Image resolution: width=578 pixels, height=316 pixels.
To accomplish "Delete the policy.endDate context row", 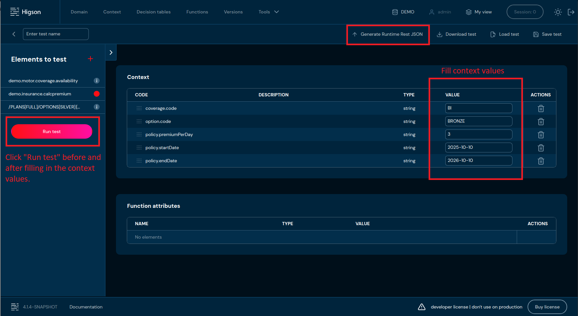I will (541, 161).
